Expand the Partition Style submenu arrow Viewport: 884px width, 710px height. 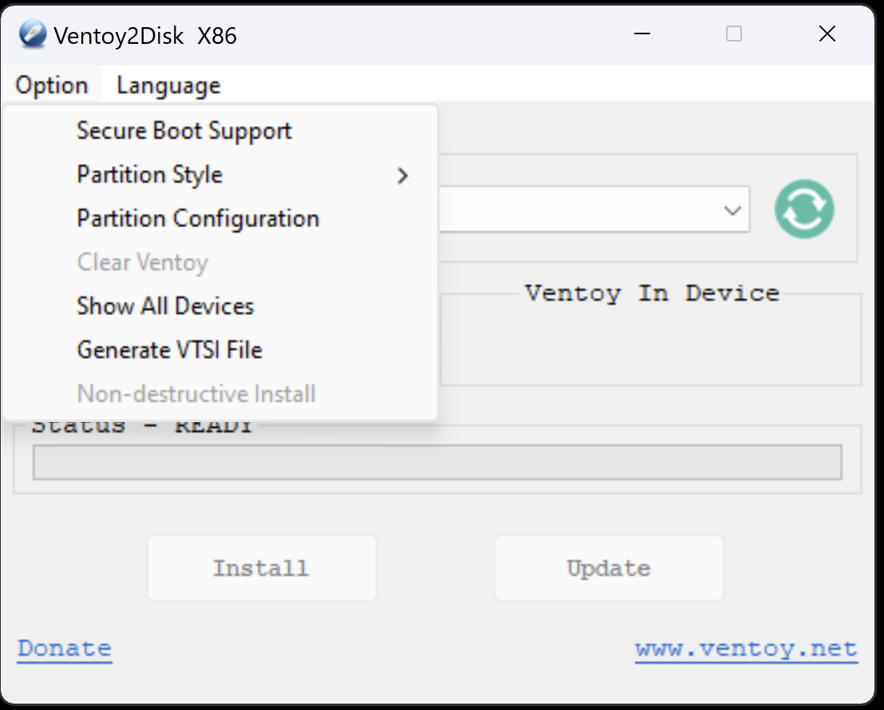click(x=402, y=176)
